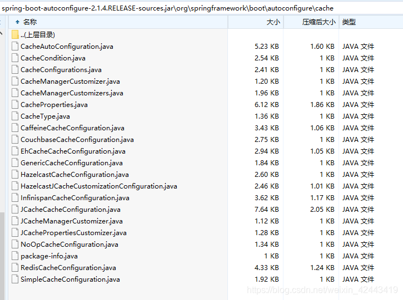Select RedisCacheConfiguration.java file name

pos(68,268)
